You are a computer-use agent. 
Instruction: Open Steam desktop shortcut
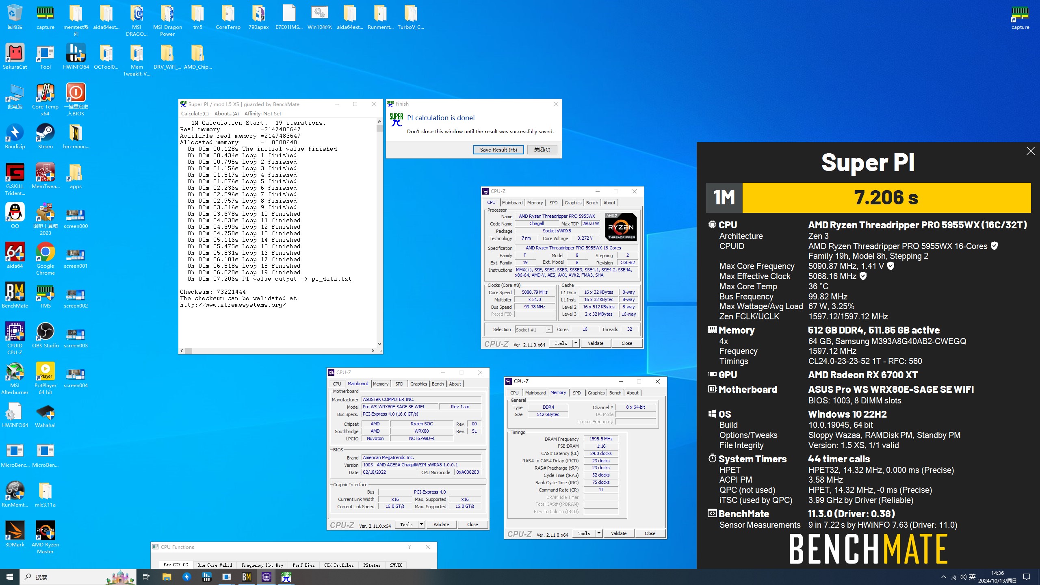pos(45,136)
